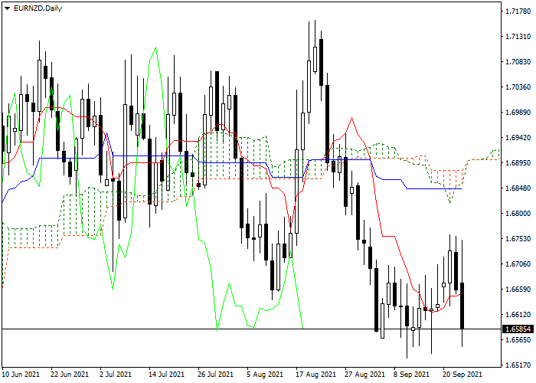Image resolution: width=536 pixels, height=383 pixels.
Task: Click the 1.71780 price scale value
Action: (518, 11)
